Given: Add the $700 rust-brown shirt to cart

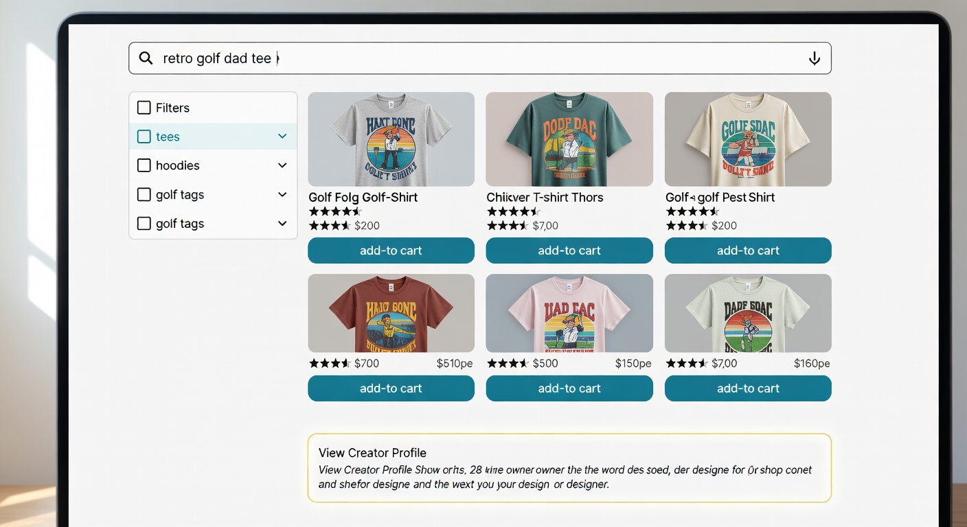Looking at the screenshot, I should coord(391,388).
